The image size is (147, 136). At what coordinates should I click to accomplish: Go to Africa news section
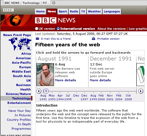coord(26,54)
